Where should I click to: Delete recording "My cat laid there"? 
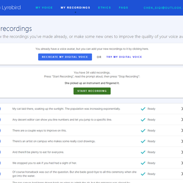[182, 109]
